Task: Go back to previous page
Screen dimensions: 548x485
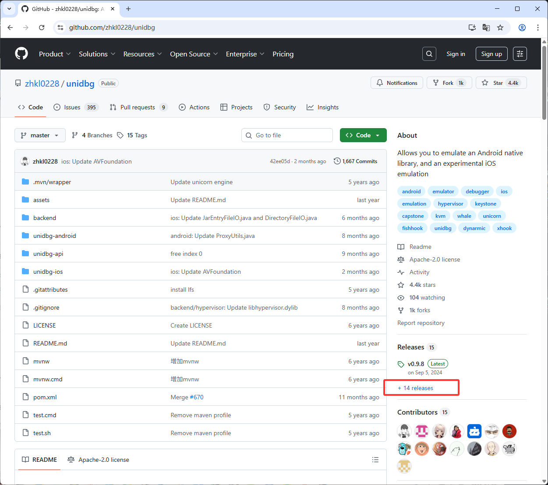Action: point(11,28)
